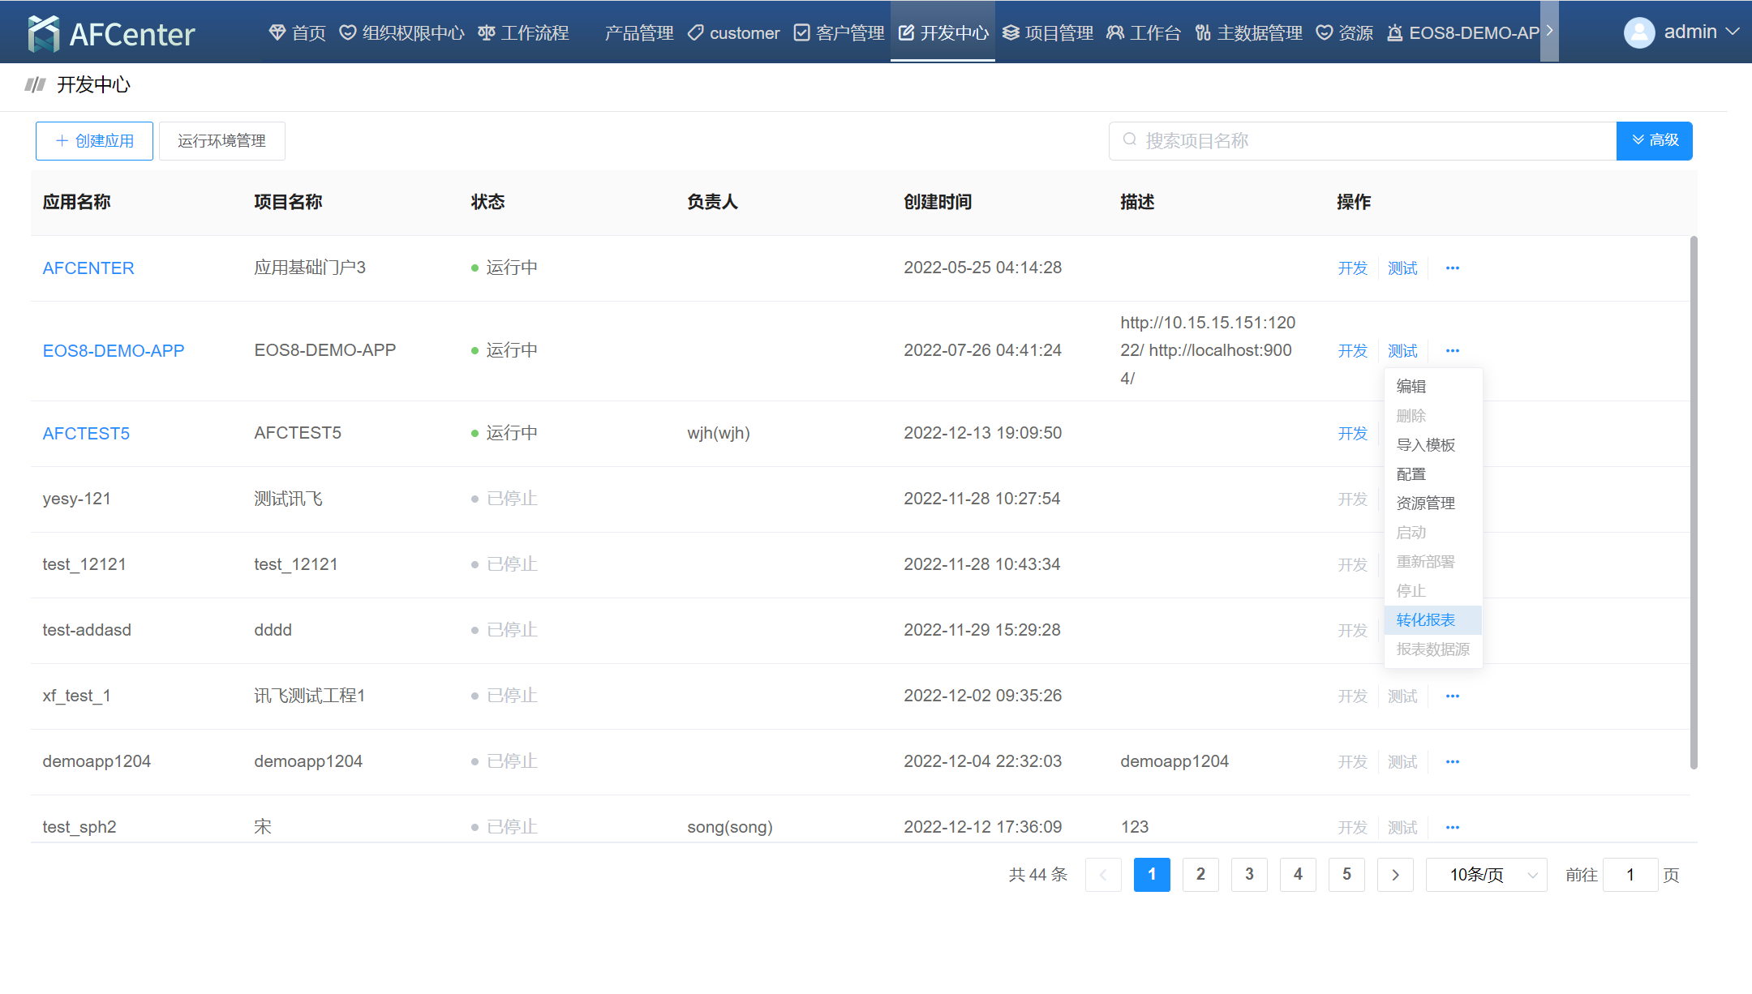Switch to the 项目管理 navigation tab
The image size is (1752, 994).
1048,33
